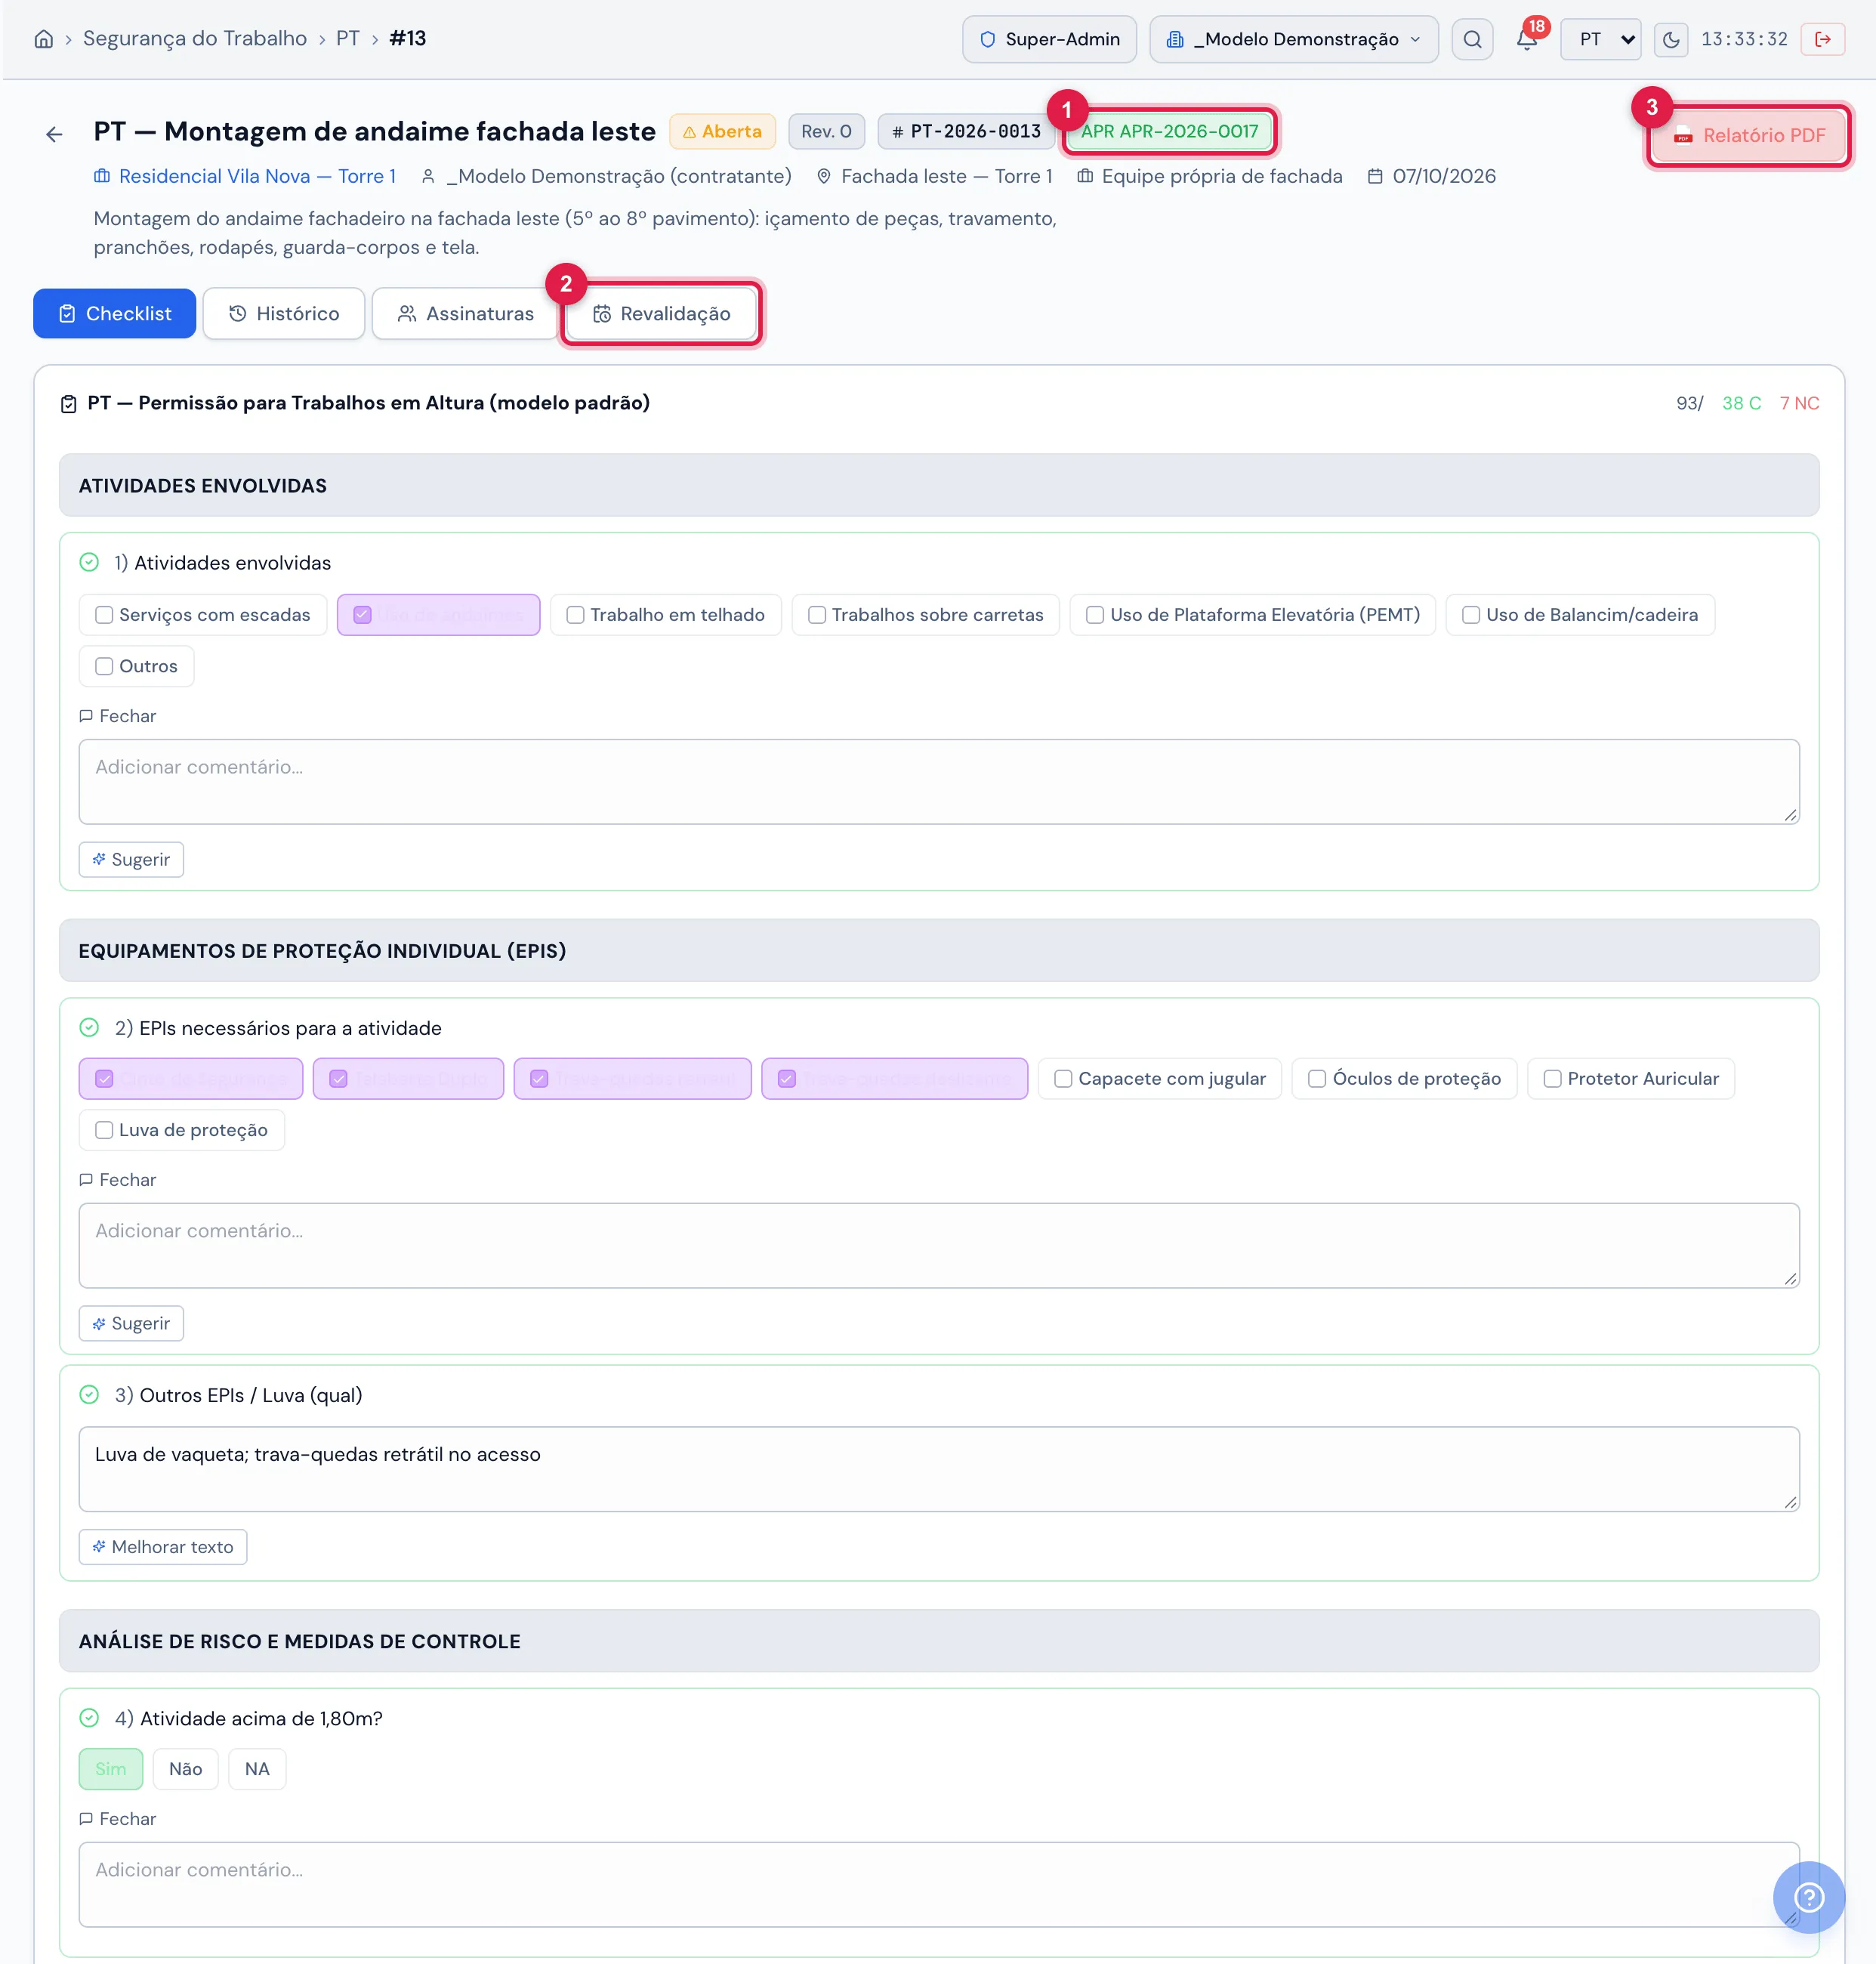Click Sugerir under Atividades envolvidas
Screen dimensions: 1876x1964
point(131,859)
